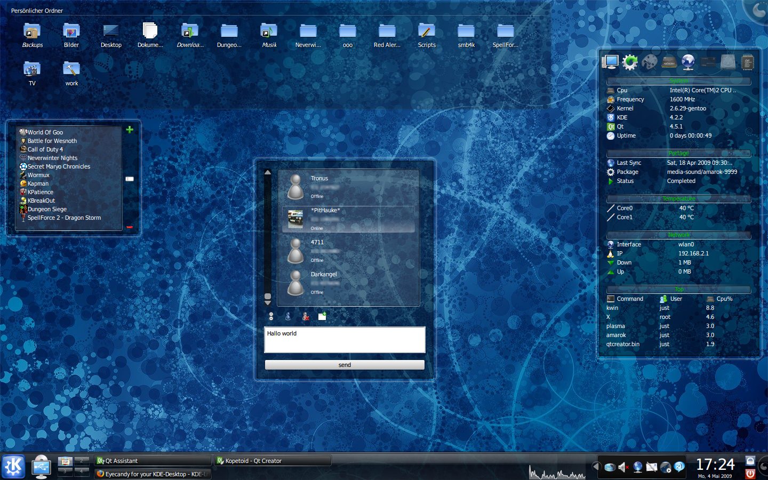Click the muted speaker tray icon

(x=623, y=468)
